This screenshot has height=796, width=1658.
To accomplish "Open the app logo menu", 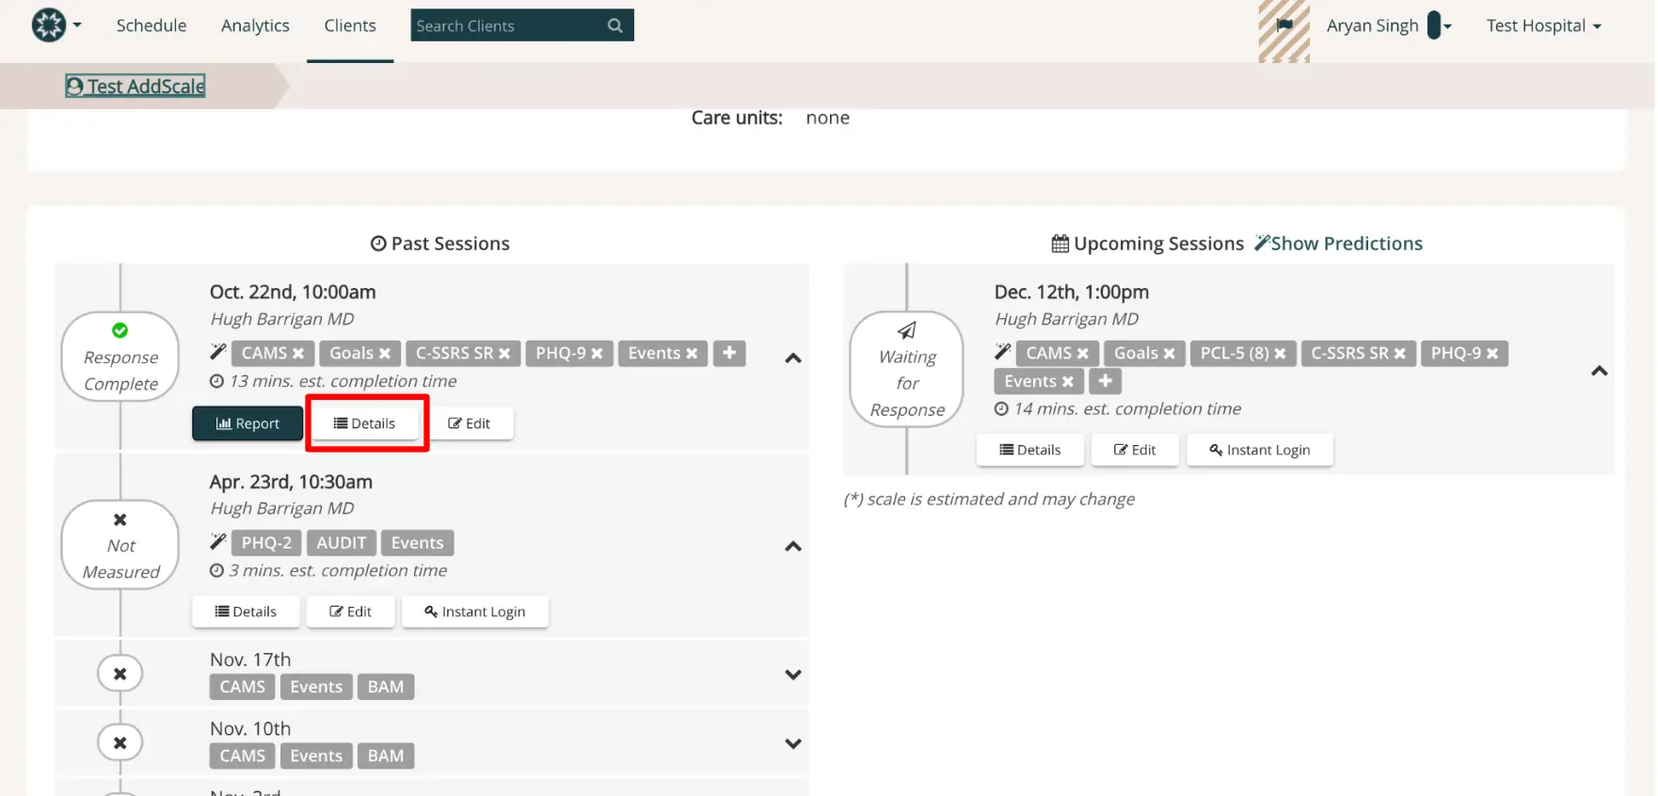I will click(56, 25).
